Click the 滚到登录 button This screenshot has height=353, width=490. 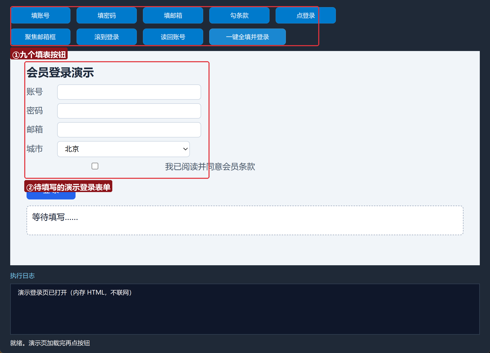point(107,37)
